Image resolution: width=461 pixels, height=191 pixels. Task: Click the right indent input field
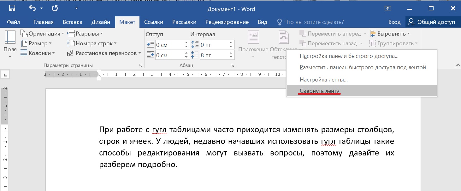[169, 55]
